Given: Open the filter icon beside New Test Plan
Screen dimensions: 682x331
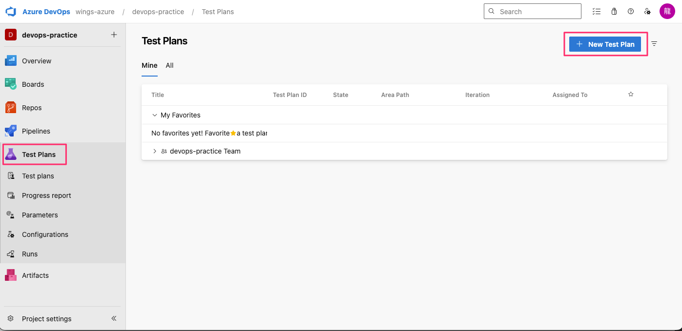Looking at the screenshot, I should click(654, 44).
